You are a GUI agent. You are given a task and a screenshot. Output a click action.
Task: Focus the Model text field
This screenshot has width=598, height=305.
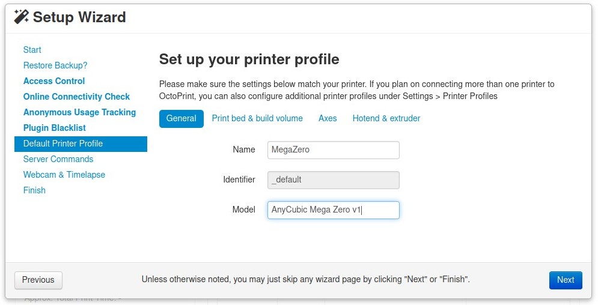[x=333, y=210]
